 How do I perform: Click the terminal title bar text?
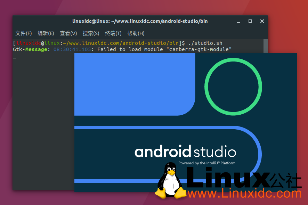pyautogui.click(x=140, y=21)
